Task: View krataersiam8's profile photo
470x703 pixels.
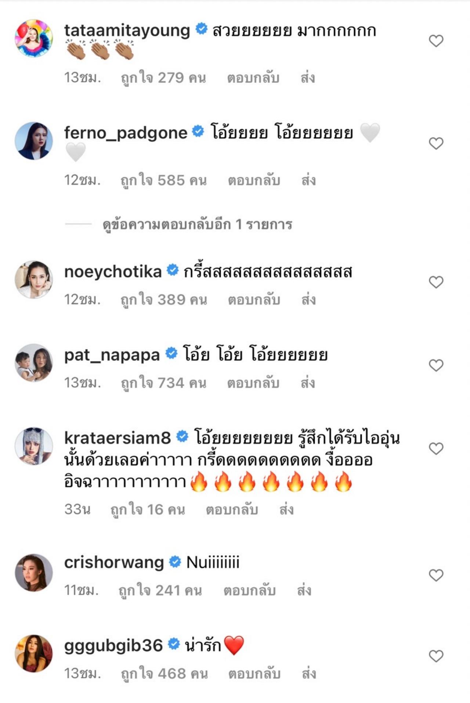Action: coord(34,446)
